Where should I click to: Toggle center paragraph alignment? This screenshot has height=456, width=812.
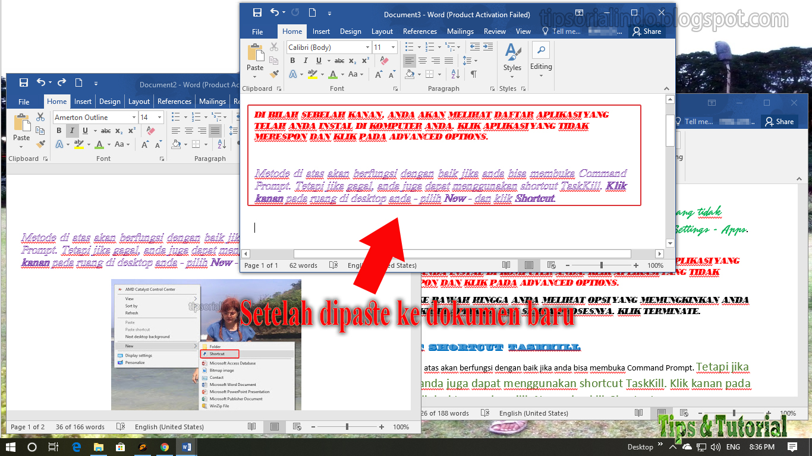(423, 61)
